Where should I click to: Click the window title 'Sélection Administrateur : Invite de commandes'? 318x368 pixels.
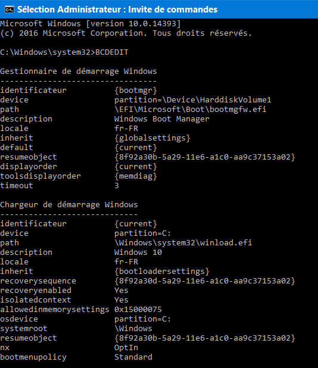click(117, 10)
